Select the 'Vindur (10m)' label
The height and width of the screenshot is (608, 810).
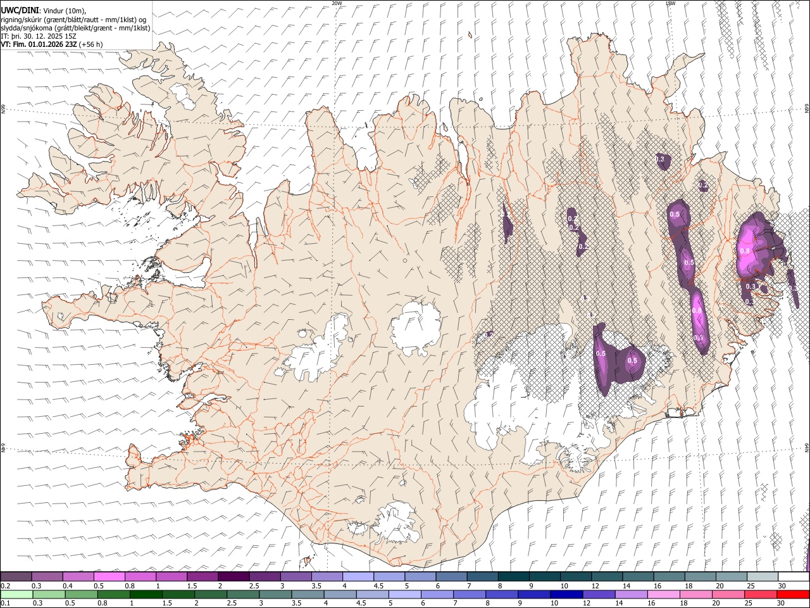[64, 11]
